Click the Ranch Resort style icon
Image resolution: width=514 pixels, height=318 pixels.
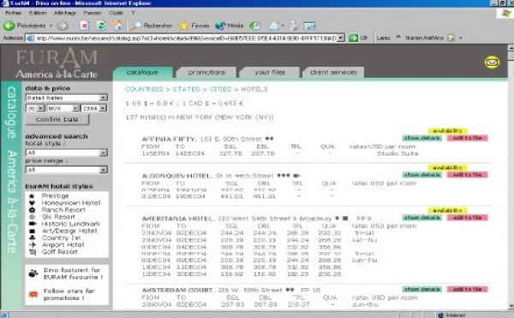pyautogui.click(x=32, y=209)
